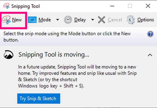Click the New text label
Screen dimensions: 157x108
[17, 20]
